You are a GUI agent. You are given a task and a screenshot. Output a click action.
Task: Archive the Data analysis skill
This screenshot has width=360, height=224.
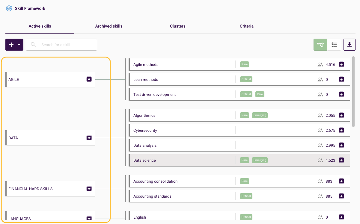coord(341,145)
